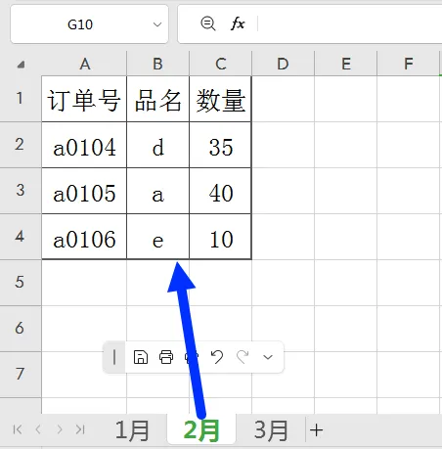The image size is (442, 449).
Task: Click the 订单号 header cell
Action: coord(84,99)
